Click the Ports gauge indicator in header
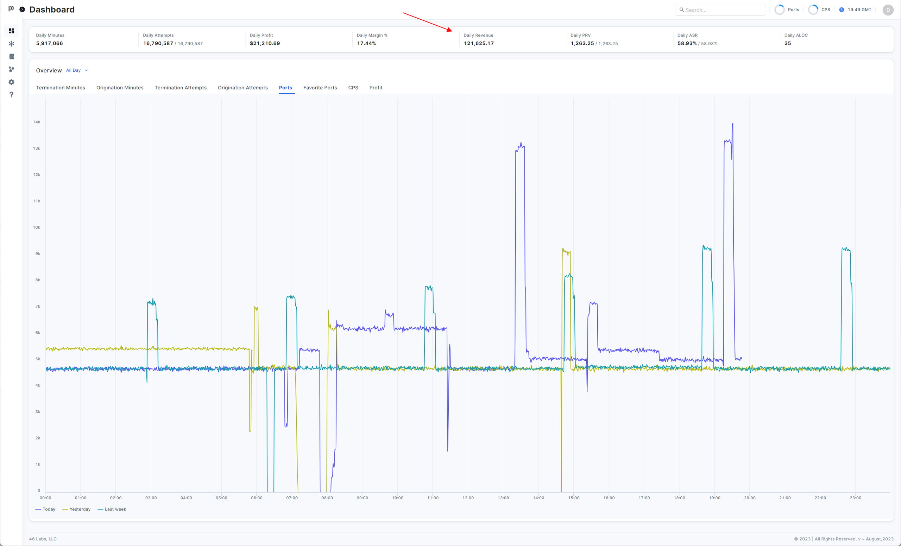 [780, 10]
